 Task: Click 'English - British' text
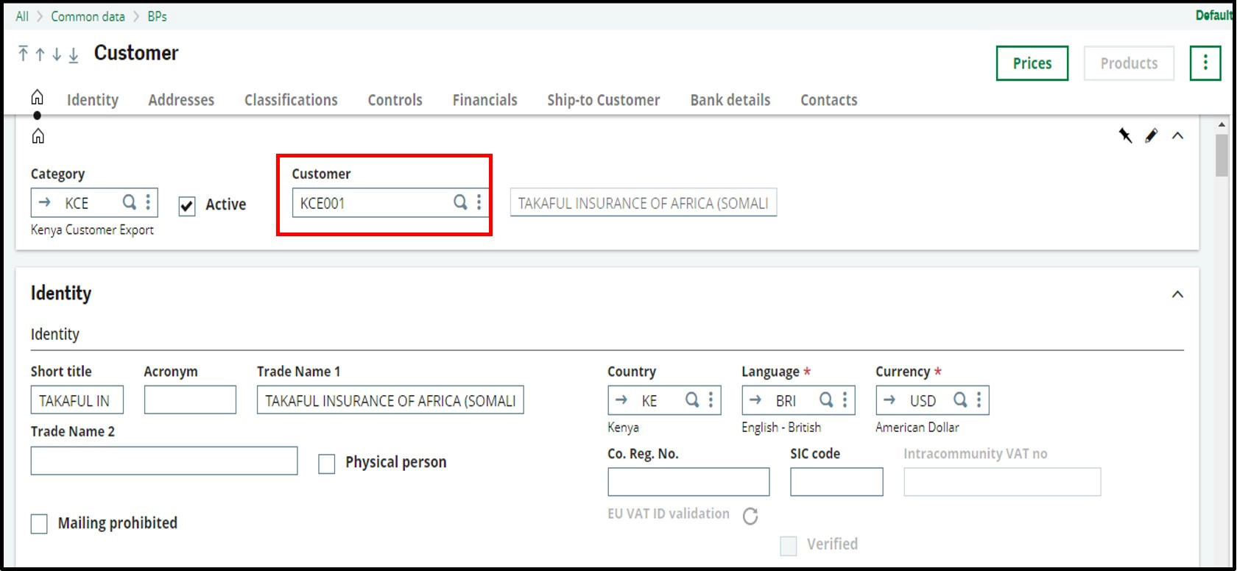point(781,428)
